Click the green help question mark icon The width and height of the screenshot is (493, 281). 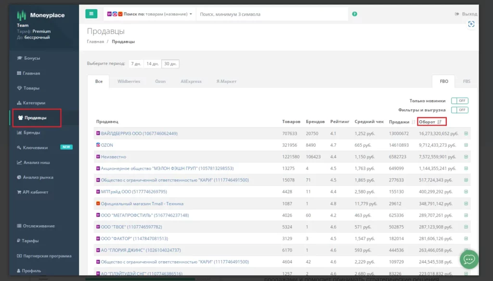point(355,14)
